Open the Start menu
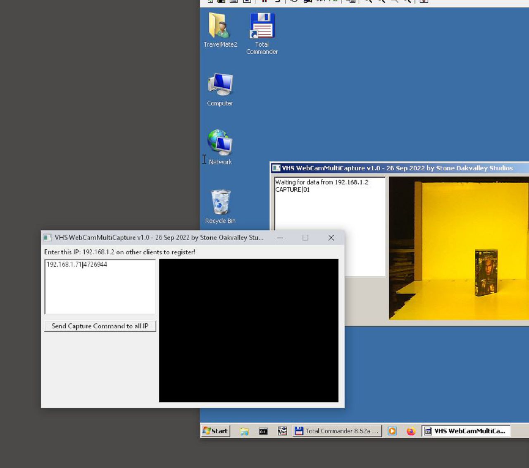This screenshot has height=468, width=529. (215, 431)
